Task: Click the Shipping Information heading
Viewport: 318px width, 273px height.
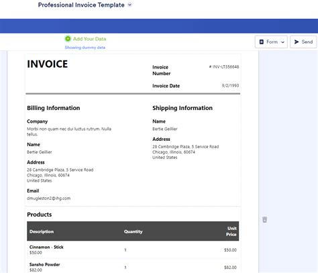Action: point(182,108)
